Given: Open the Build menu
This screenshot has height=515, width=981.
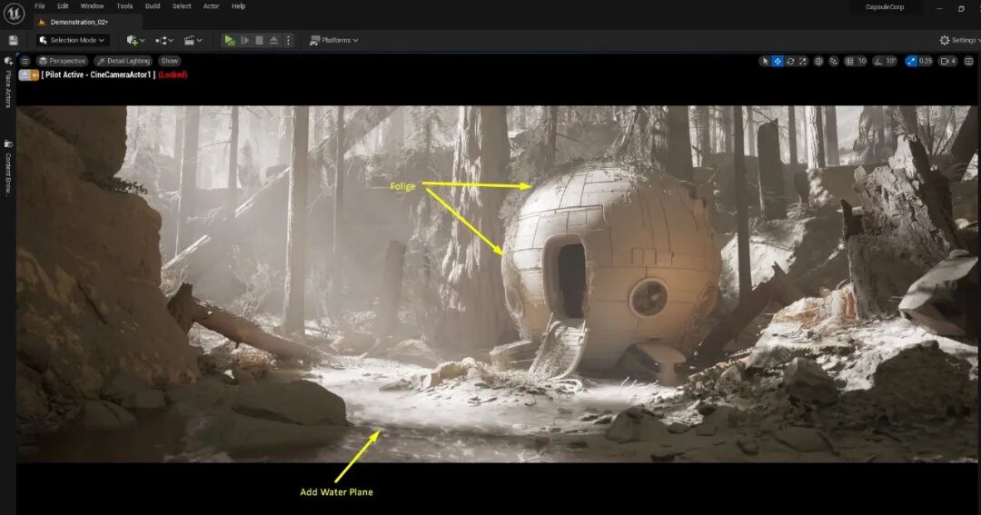Looking at the screenshot, I should click(x=153, y=6).
